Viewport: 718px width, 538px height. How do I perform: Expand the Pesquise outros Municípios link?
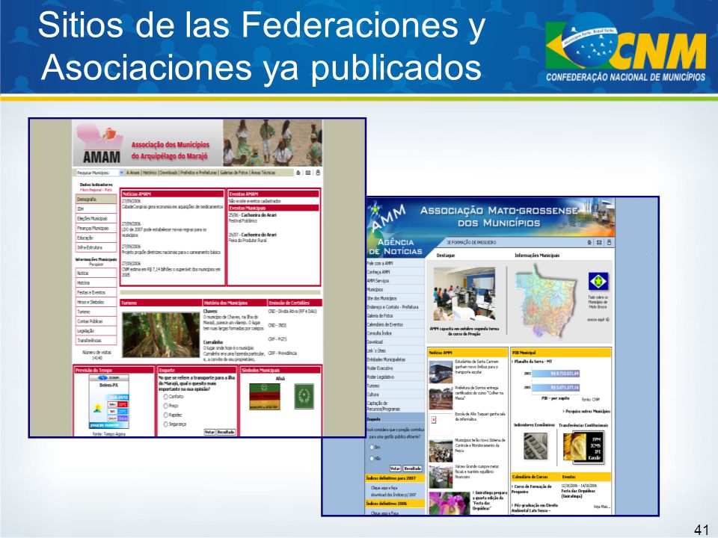[x=587, y=411]
